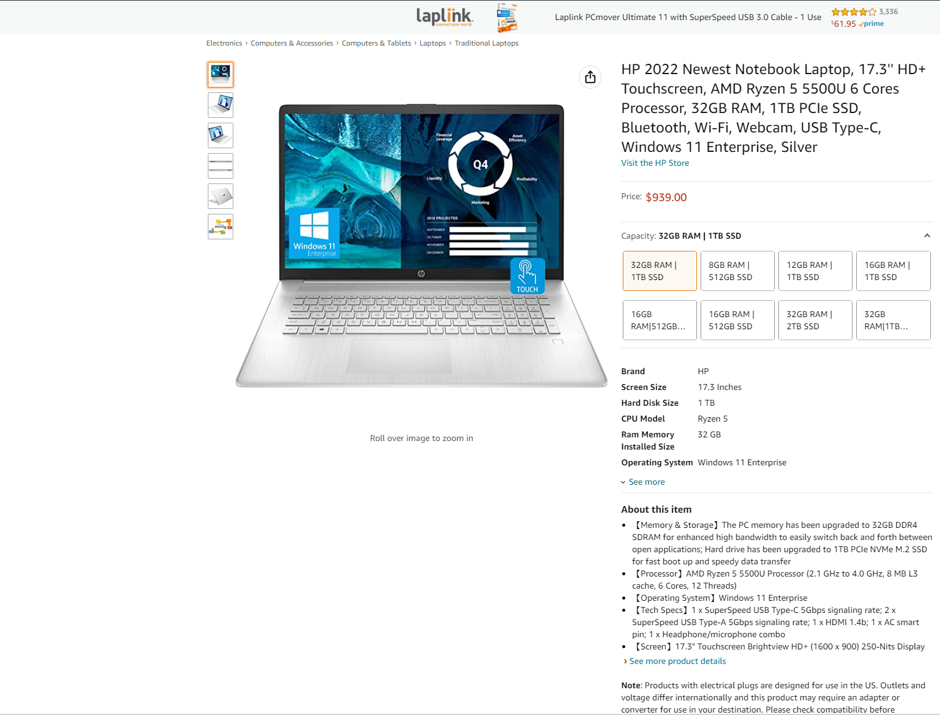Image resolution: width=940 pixels, height=715 pixels.
Task: Open Laplink PCmover Ultimate 11 ad title
Action: [688, 17]
